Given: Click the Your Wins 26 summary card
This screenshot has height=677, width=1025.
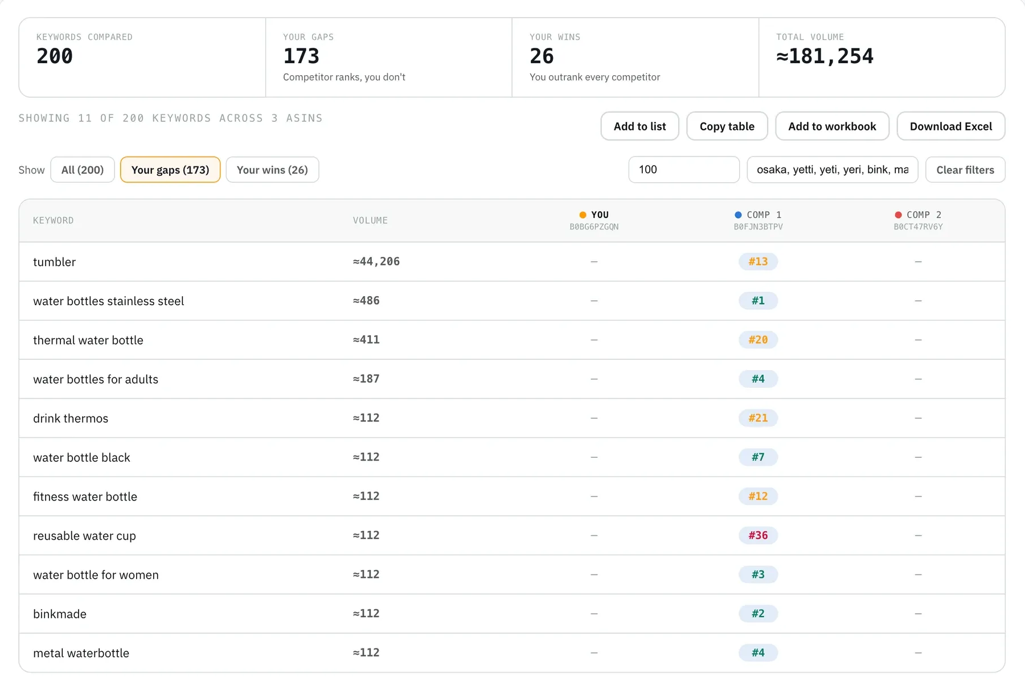Looking at the screenshot, I should pyautogui.click(x=635, y=58).
